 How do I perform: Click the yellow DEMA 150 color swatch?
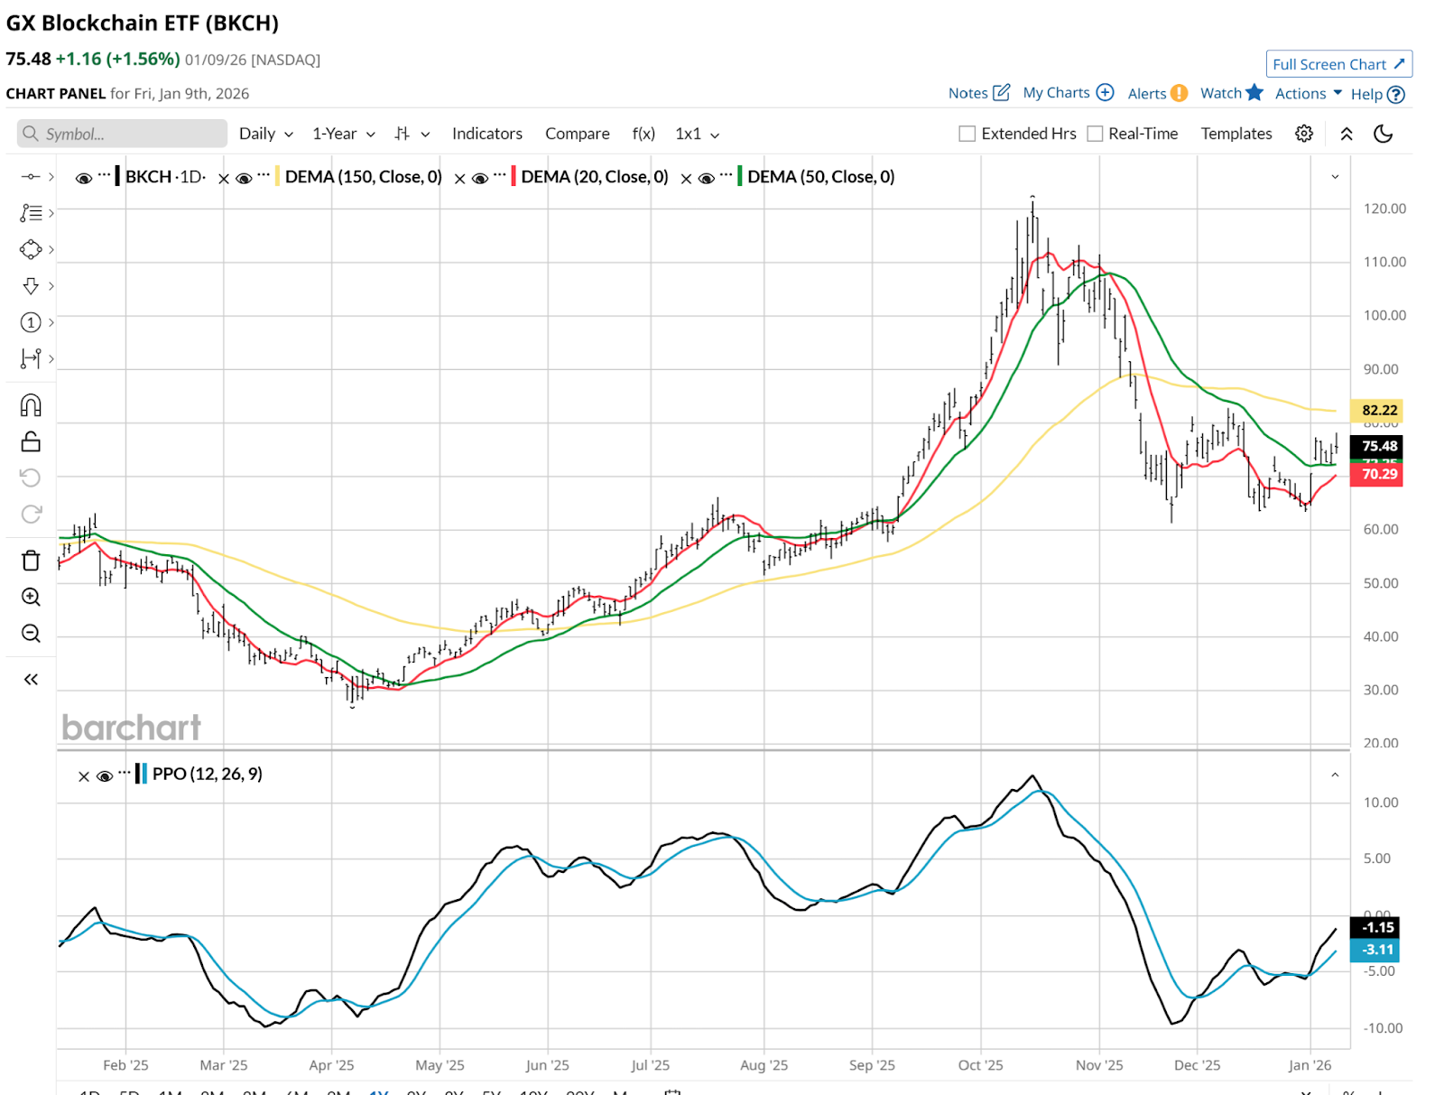tap(278, 177)
